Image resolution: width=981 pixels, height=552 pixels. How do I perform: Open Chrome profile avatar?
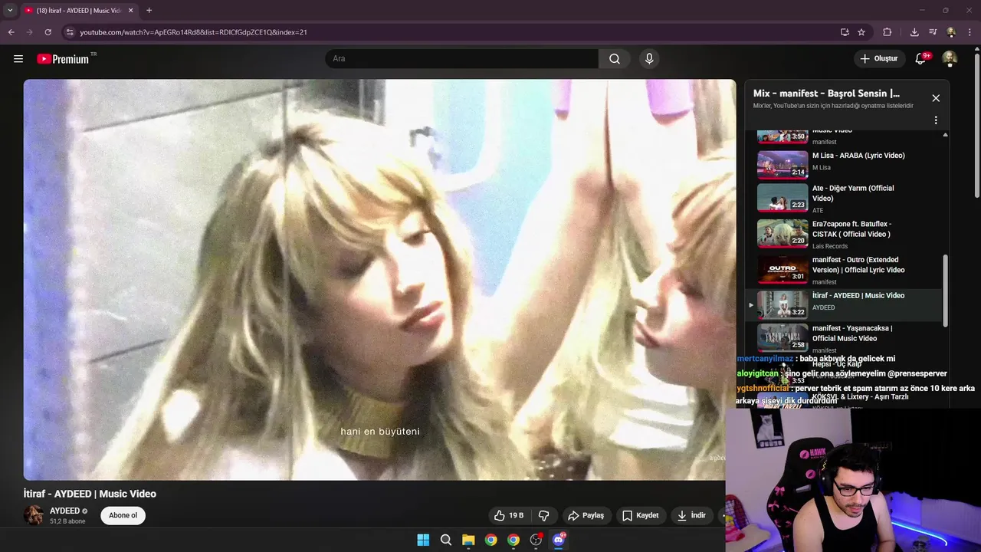pyautogui.click(x=951, y=32)
